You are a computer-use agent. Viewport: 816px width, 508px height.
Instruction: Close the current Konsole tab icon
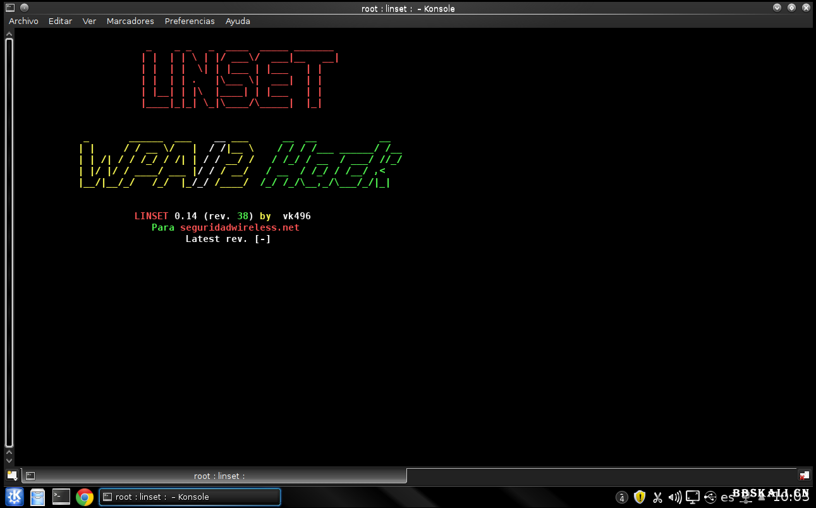pyautogui.click(x=804, y=476)
